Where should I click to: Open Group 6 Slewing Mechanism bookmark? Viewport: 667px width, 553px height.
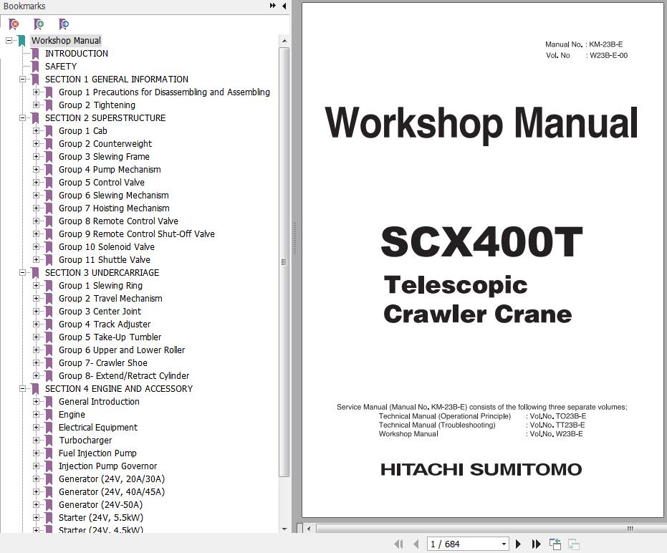[x=114, y=196]
